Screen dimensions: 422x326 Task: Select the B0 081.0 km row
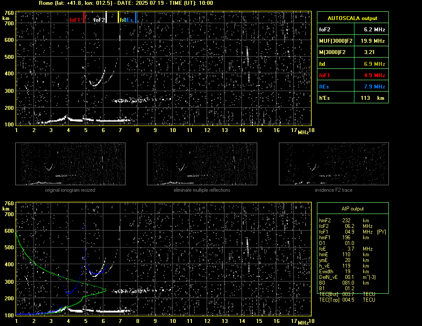point(344,282)
